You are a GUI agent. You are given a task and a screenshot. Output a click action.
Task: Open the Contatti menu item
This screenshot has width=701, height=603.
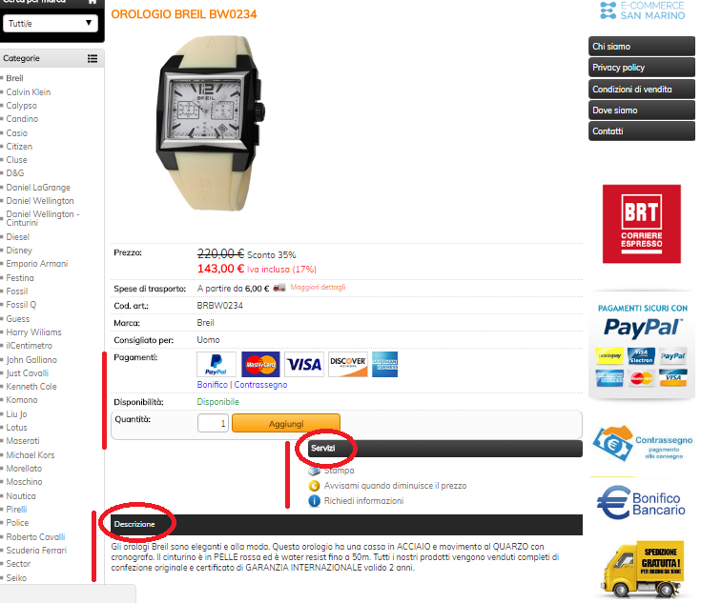coord(642,131)
